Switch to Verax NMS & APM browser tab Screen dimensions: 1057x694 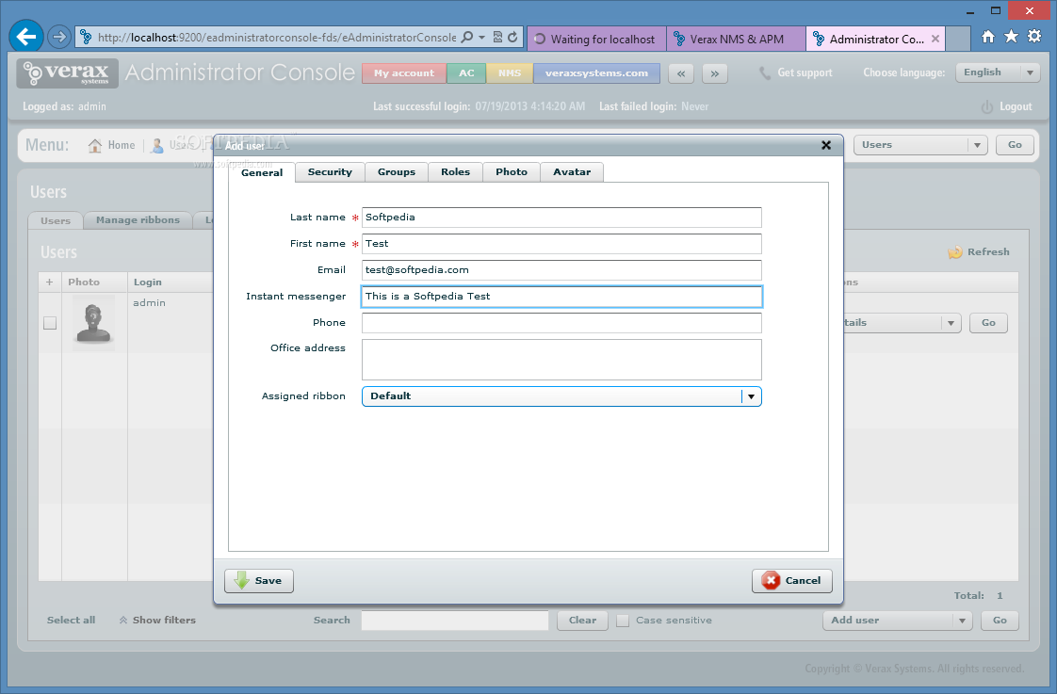736,40
